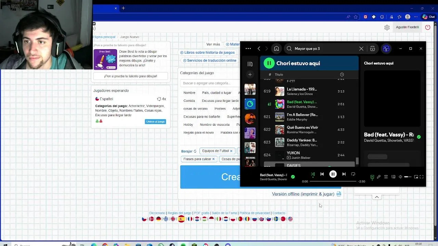Open connect to a device
The image size is (438, 246).
[x=393, y=177]
